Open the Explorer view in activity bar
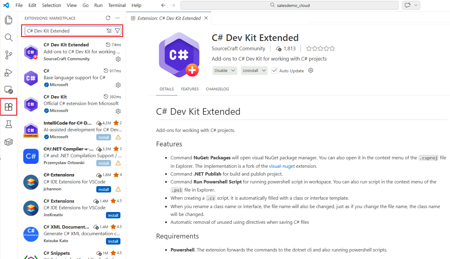450x259 pixels. pyautogui.click(x=9, y=20)
